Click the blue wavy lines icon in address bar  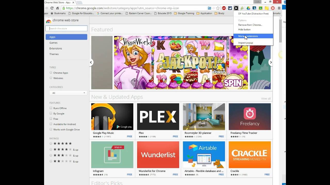click(209, 8)
